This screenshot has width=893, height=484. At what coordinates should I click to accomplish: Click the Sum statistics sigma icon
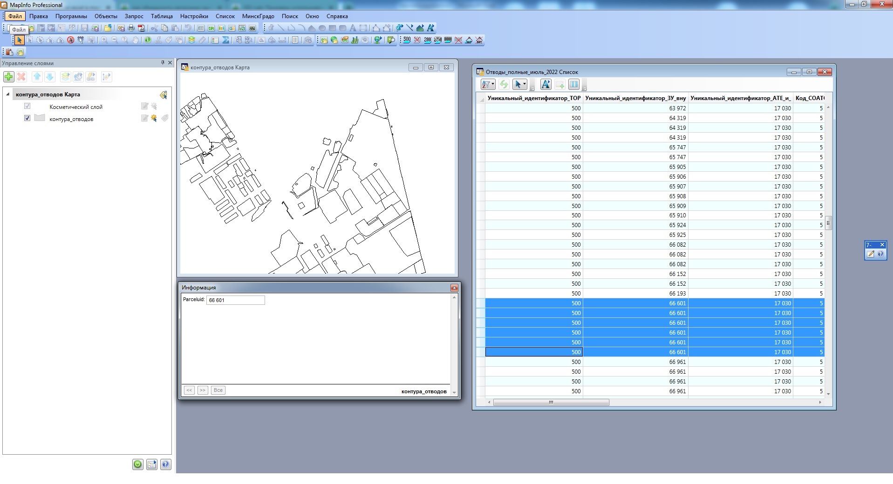pos(225,40)
